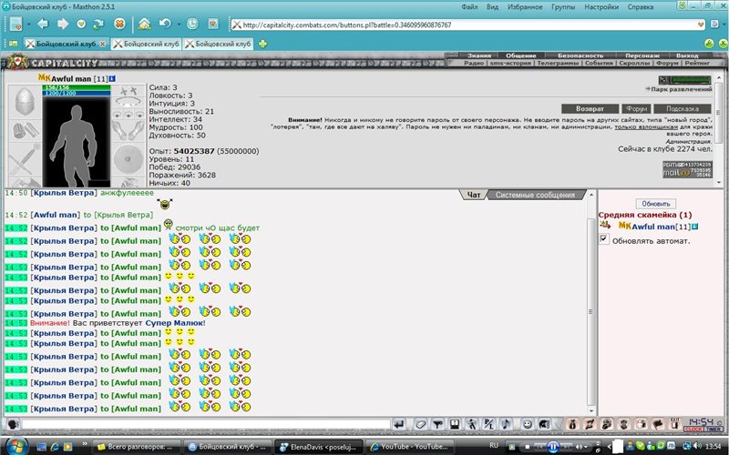Open the YouTube taskbar window button
729x455 pixels.
coord(409,447)
